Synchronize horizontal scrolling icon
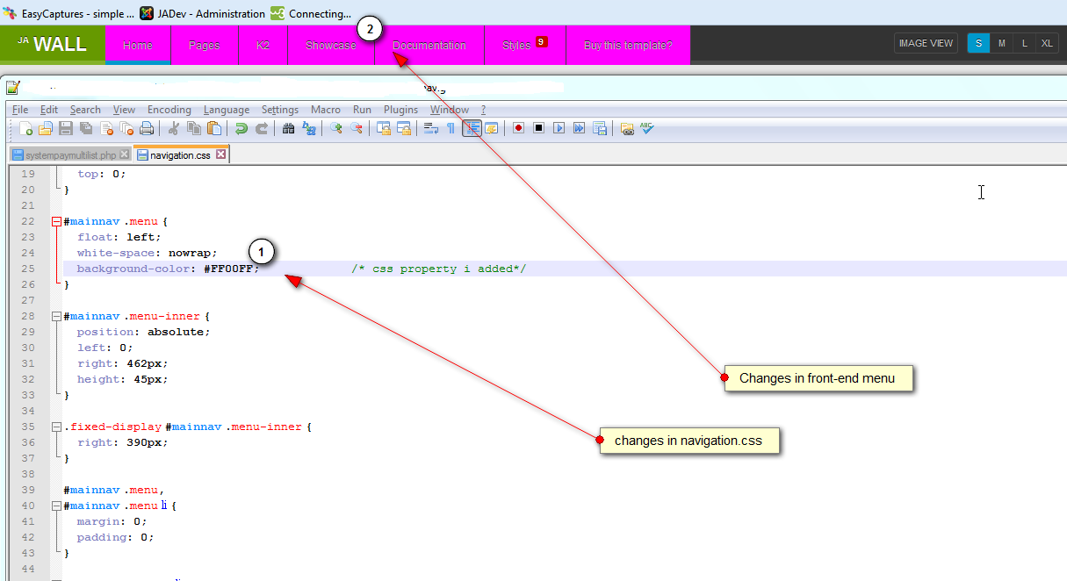The width and height of the screenshot is (1067, 581). (404, 128)
